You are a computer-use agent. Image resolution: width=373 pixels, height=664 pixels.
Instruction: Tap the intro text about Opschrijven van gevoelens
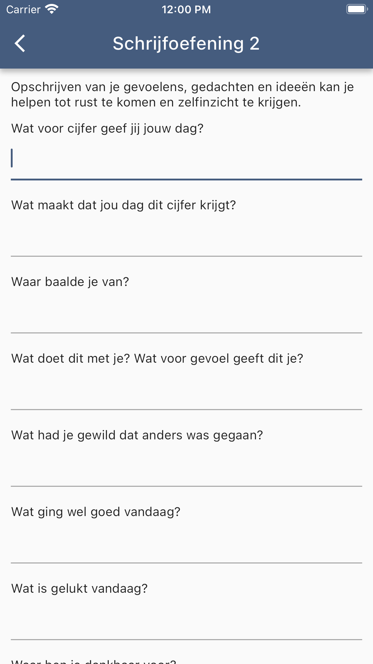[183, 94]
